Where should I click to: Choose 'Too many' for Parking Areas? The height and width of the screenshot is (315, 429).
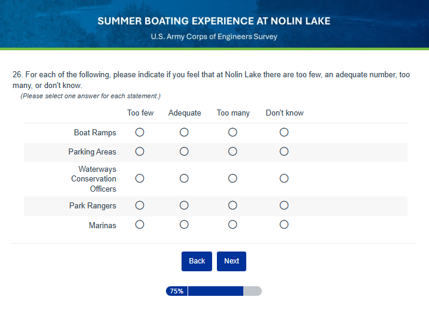coord(232,152)
